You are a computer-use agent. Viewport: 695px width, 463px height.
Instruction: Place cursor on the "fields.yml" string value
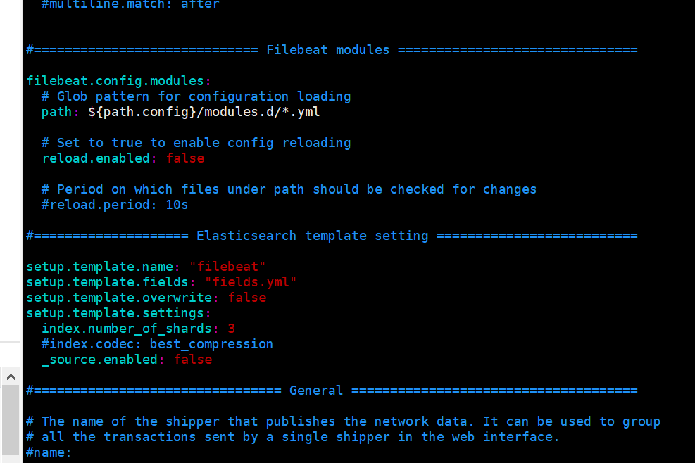[251, 282]
